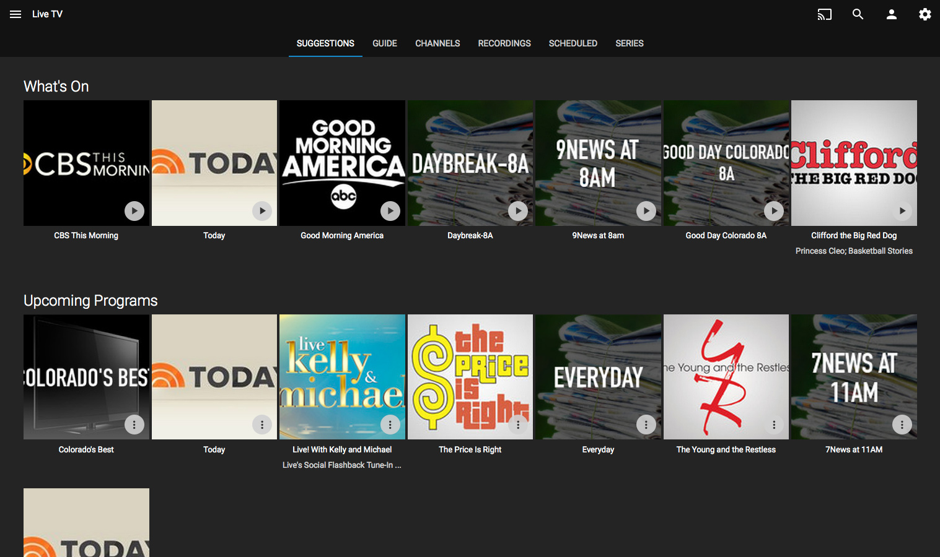Open the Good Morning America poster thumbnail
940x557 pixels.
342,163
